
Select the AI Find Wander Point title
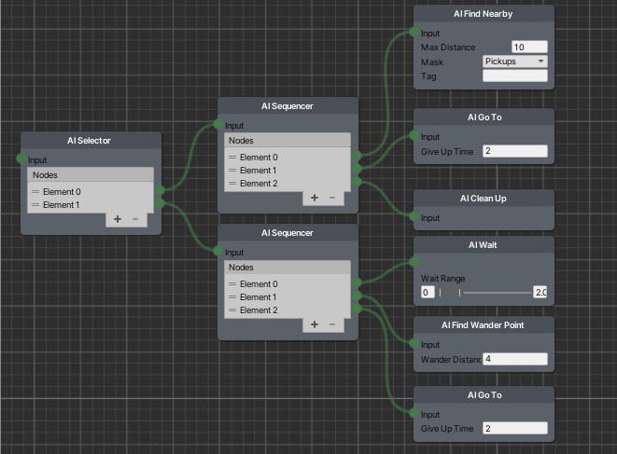click(483, 325)
